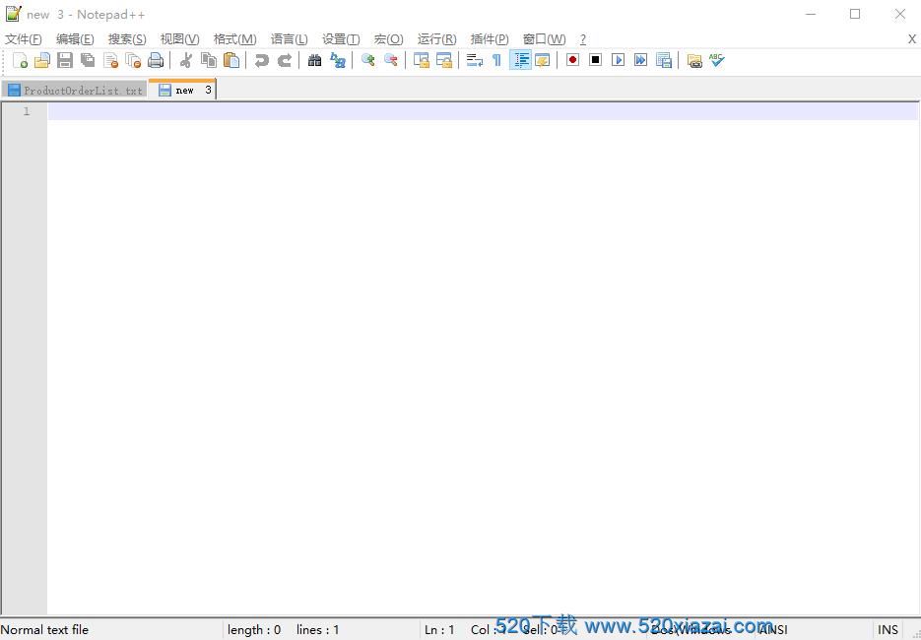Open the 搜索(S) menu
The height and width of the screenshot is (640, 921).
(x=127, y=39)
